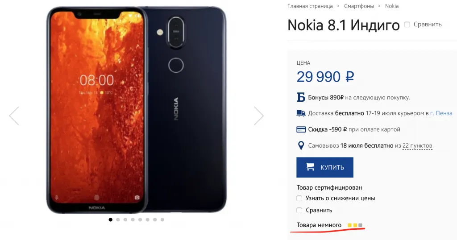
Task: Open the г. Пенза city selector
Action: coord(441,113)
